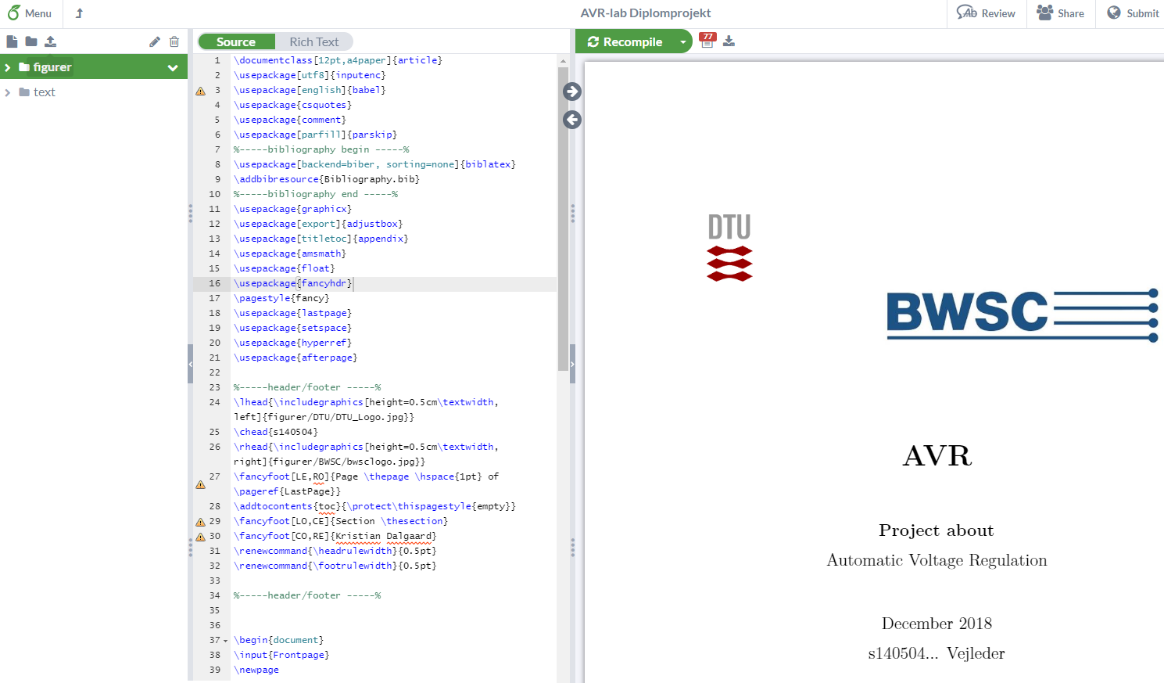Click the upload file icon

tap(51, 41)
